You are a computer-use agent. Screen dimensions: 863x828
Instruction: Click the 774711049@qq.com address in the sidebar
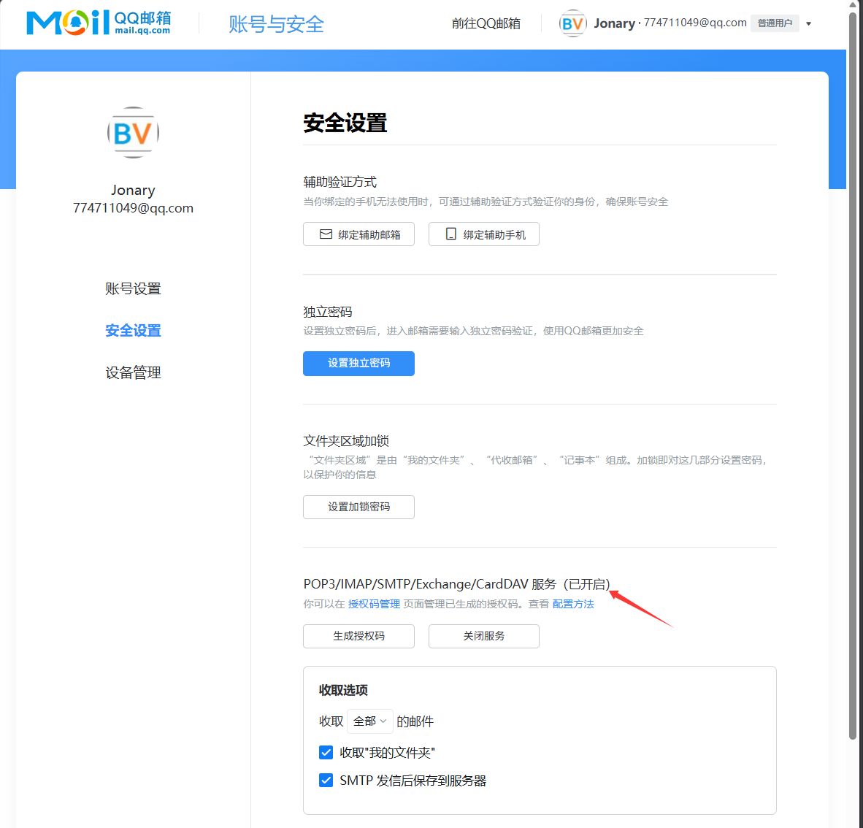(x=133, y=208)
